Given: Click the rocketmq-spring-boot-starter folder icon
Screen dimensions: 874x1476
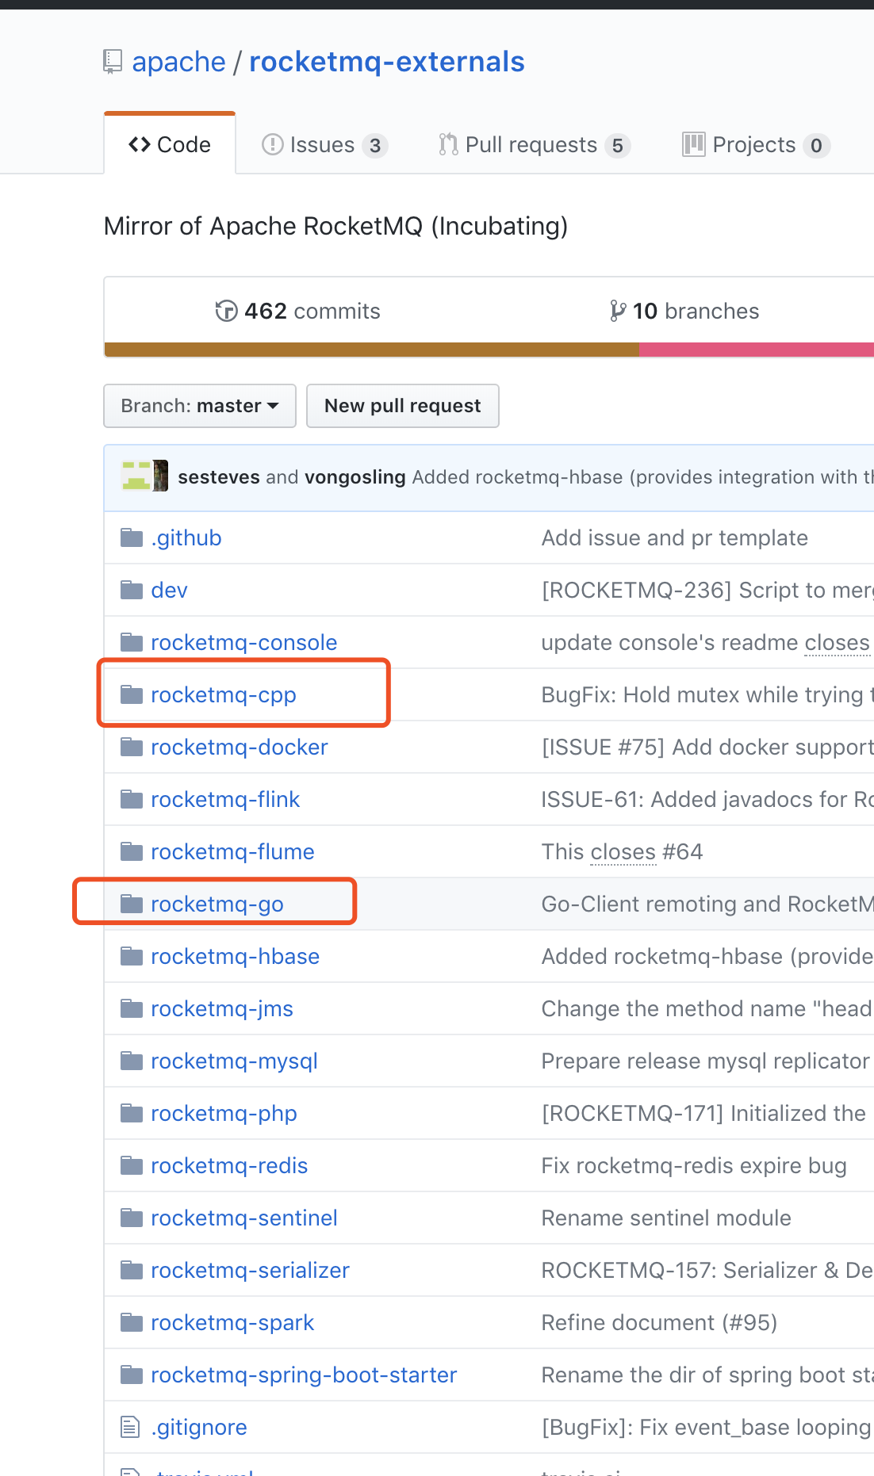Looking at the screenshot, I should point(131,1375).
